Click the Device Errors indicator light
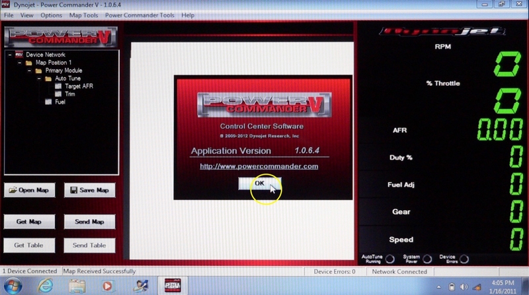 coord(464,259)
